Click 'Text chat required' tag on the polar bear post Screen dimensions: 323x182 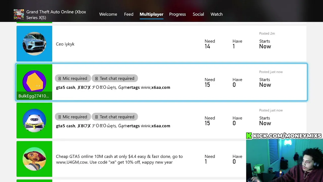pos(115,117)
